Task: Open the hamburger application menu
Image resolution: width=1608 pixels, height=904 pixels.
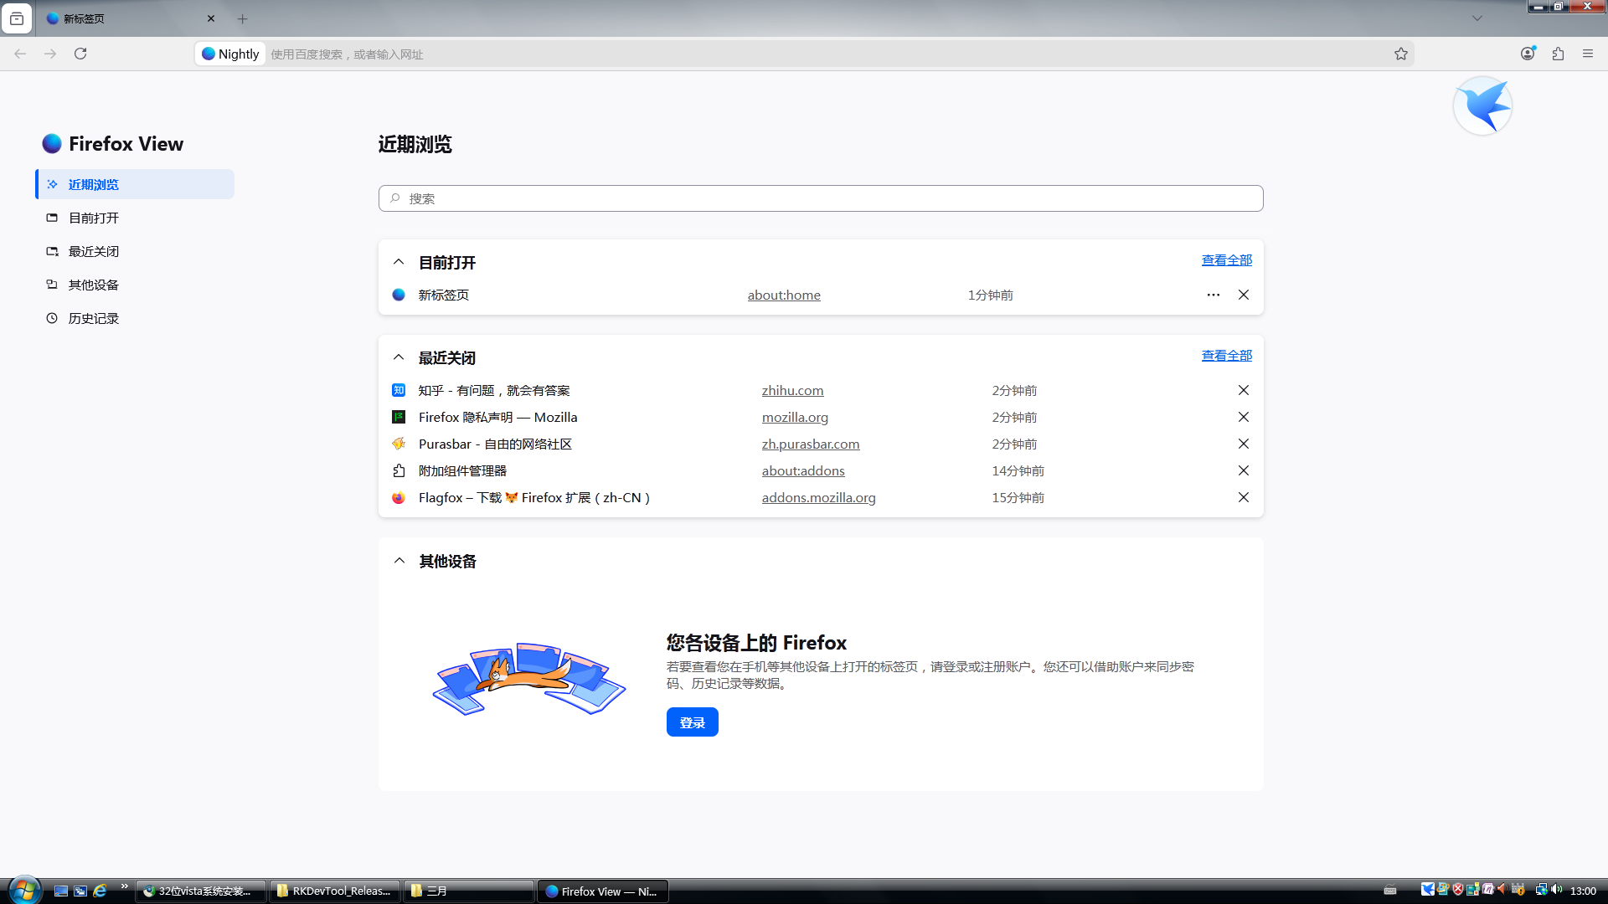Action: [1588, 54]
